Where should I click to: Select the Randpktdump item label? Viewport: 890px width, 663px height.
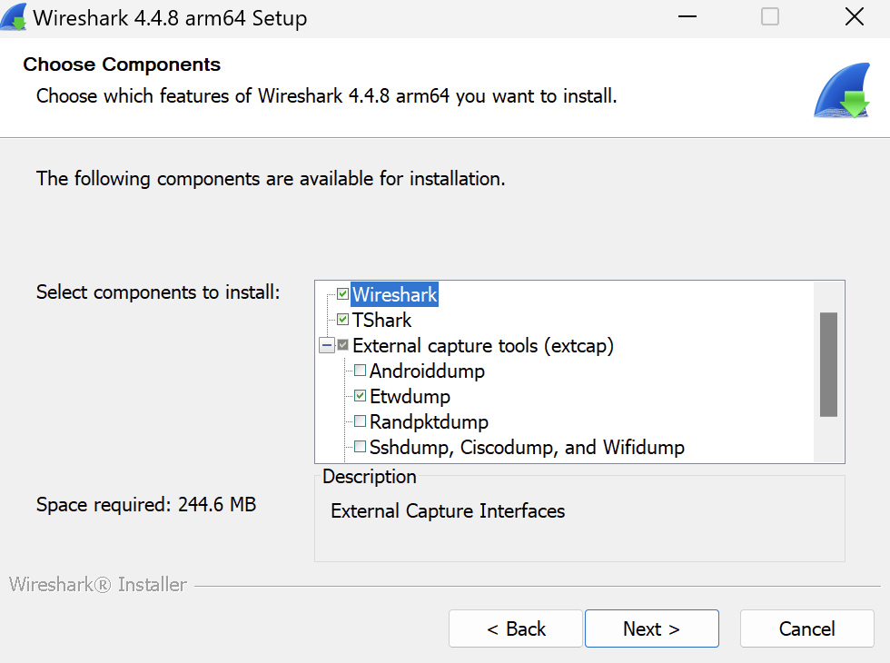coord(429,421)
